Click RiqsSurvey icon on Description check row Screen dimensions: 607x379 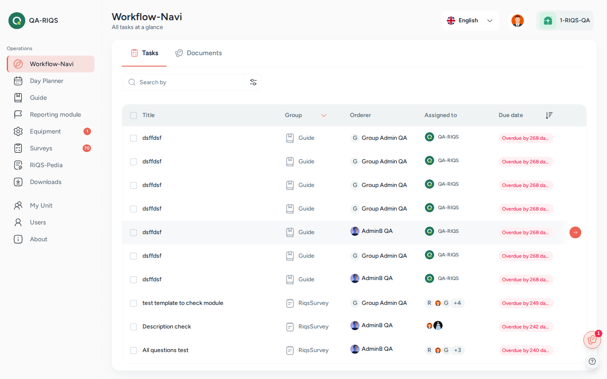coord(290,327)
